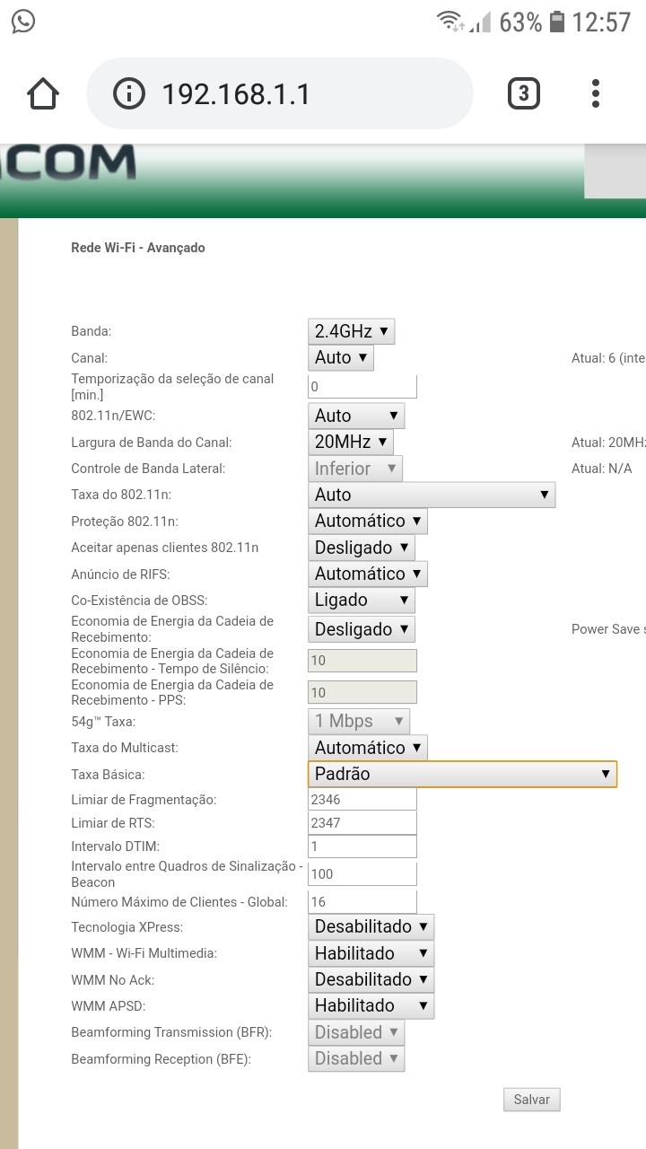Image resolution: width=646 pixels, height=1149 pixels.
Task: Tap the battery status icon
Action: (557, 22)
